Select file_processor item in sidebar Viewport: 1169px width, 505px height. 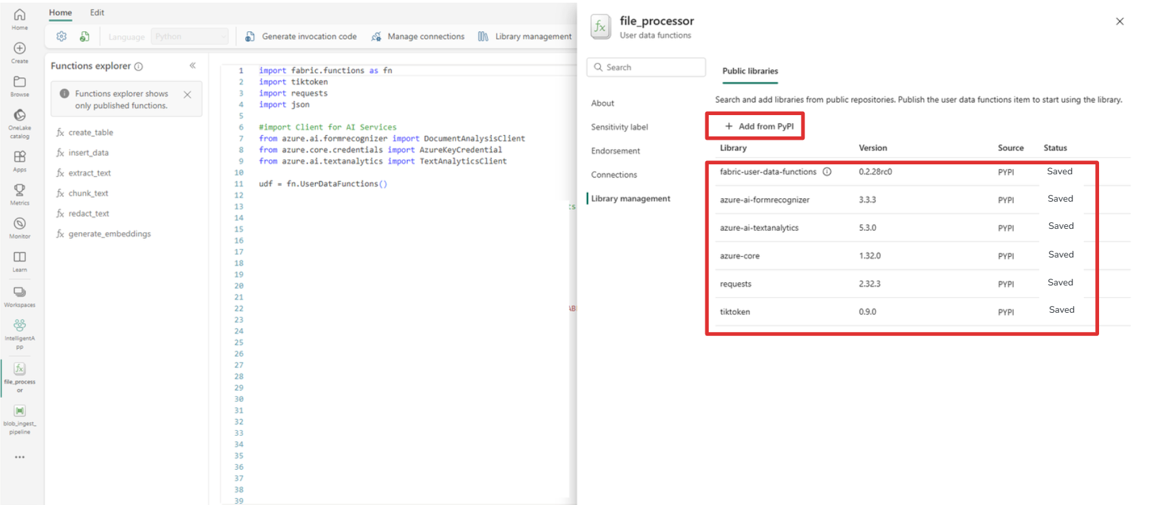coord(20,377)
